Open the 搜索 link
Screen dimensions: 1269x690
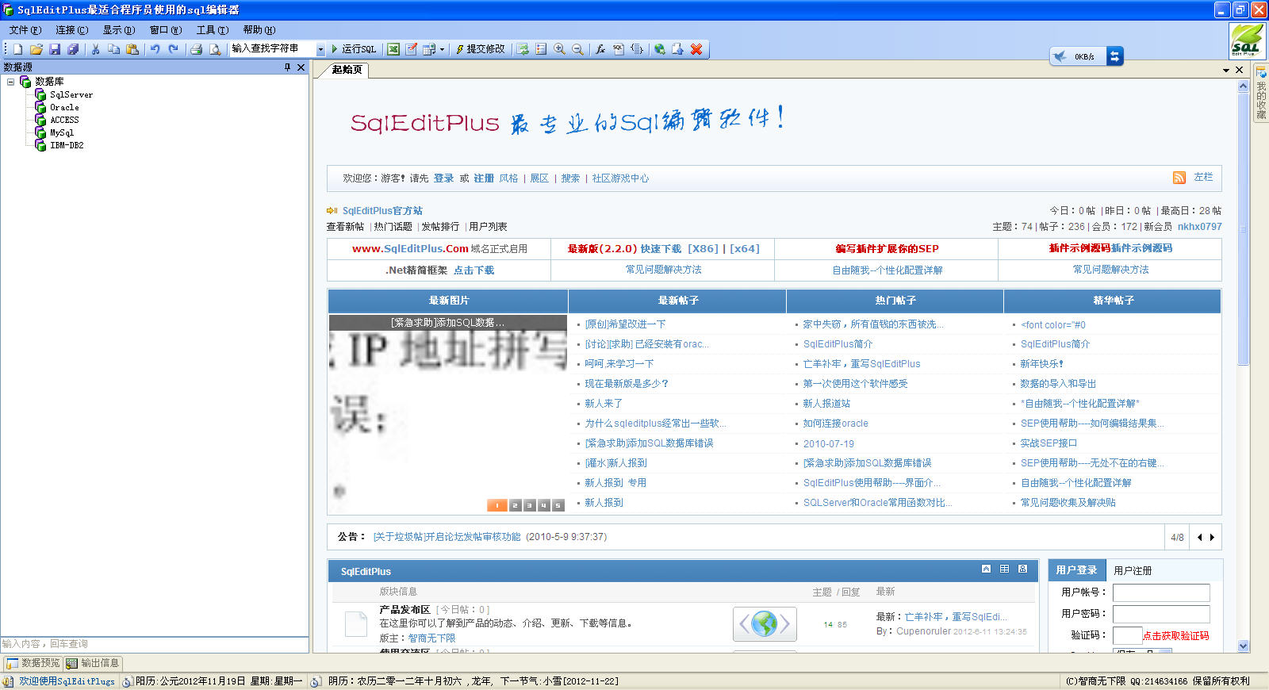tap(570, 178)
